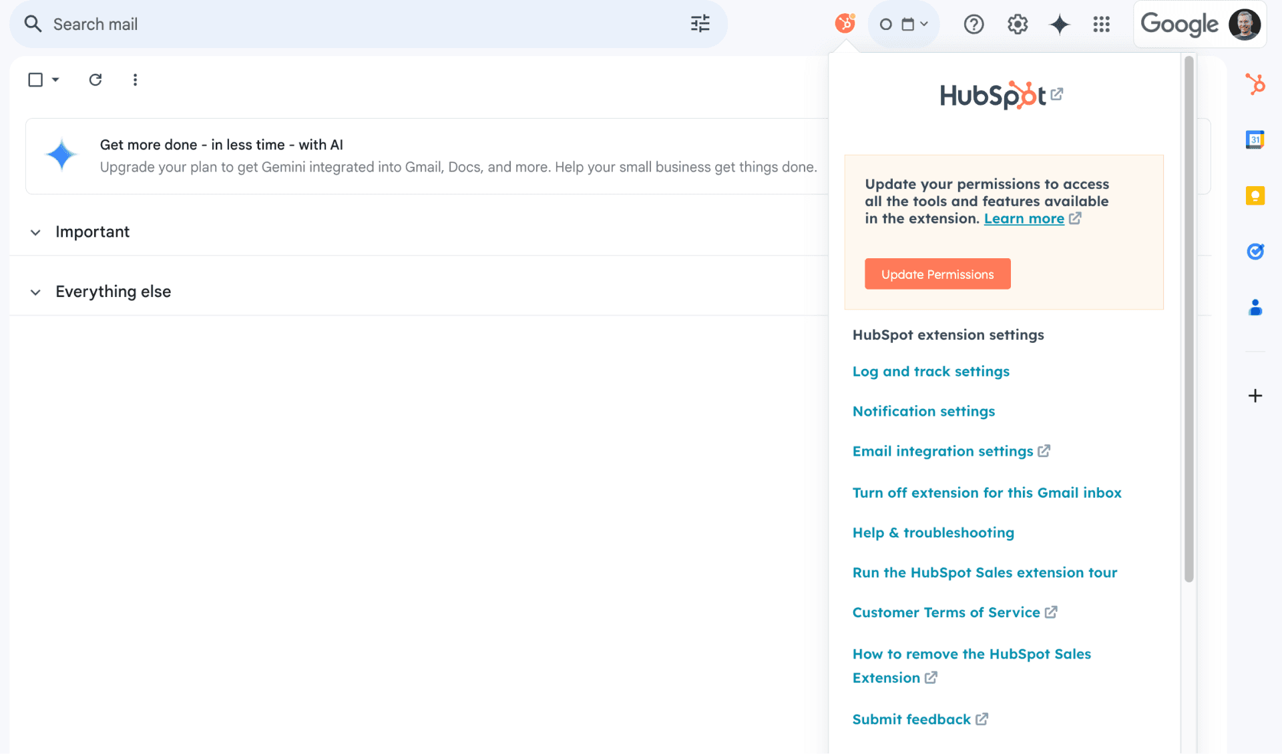
Task: Click HubSpot extension settings heading
Action: pos(948,335)
